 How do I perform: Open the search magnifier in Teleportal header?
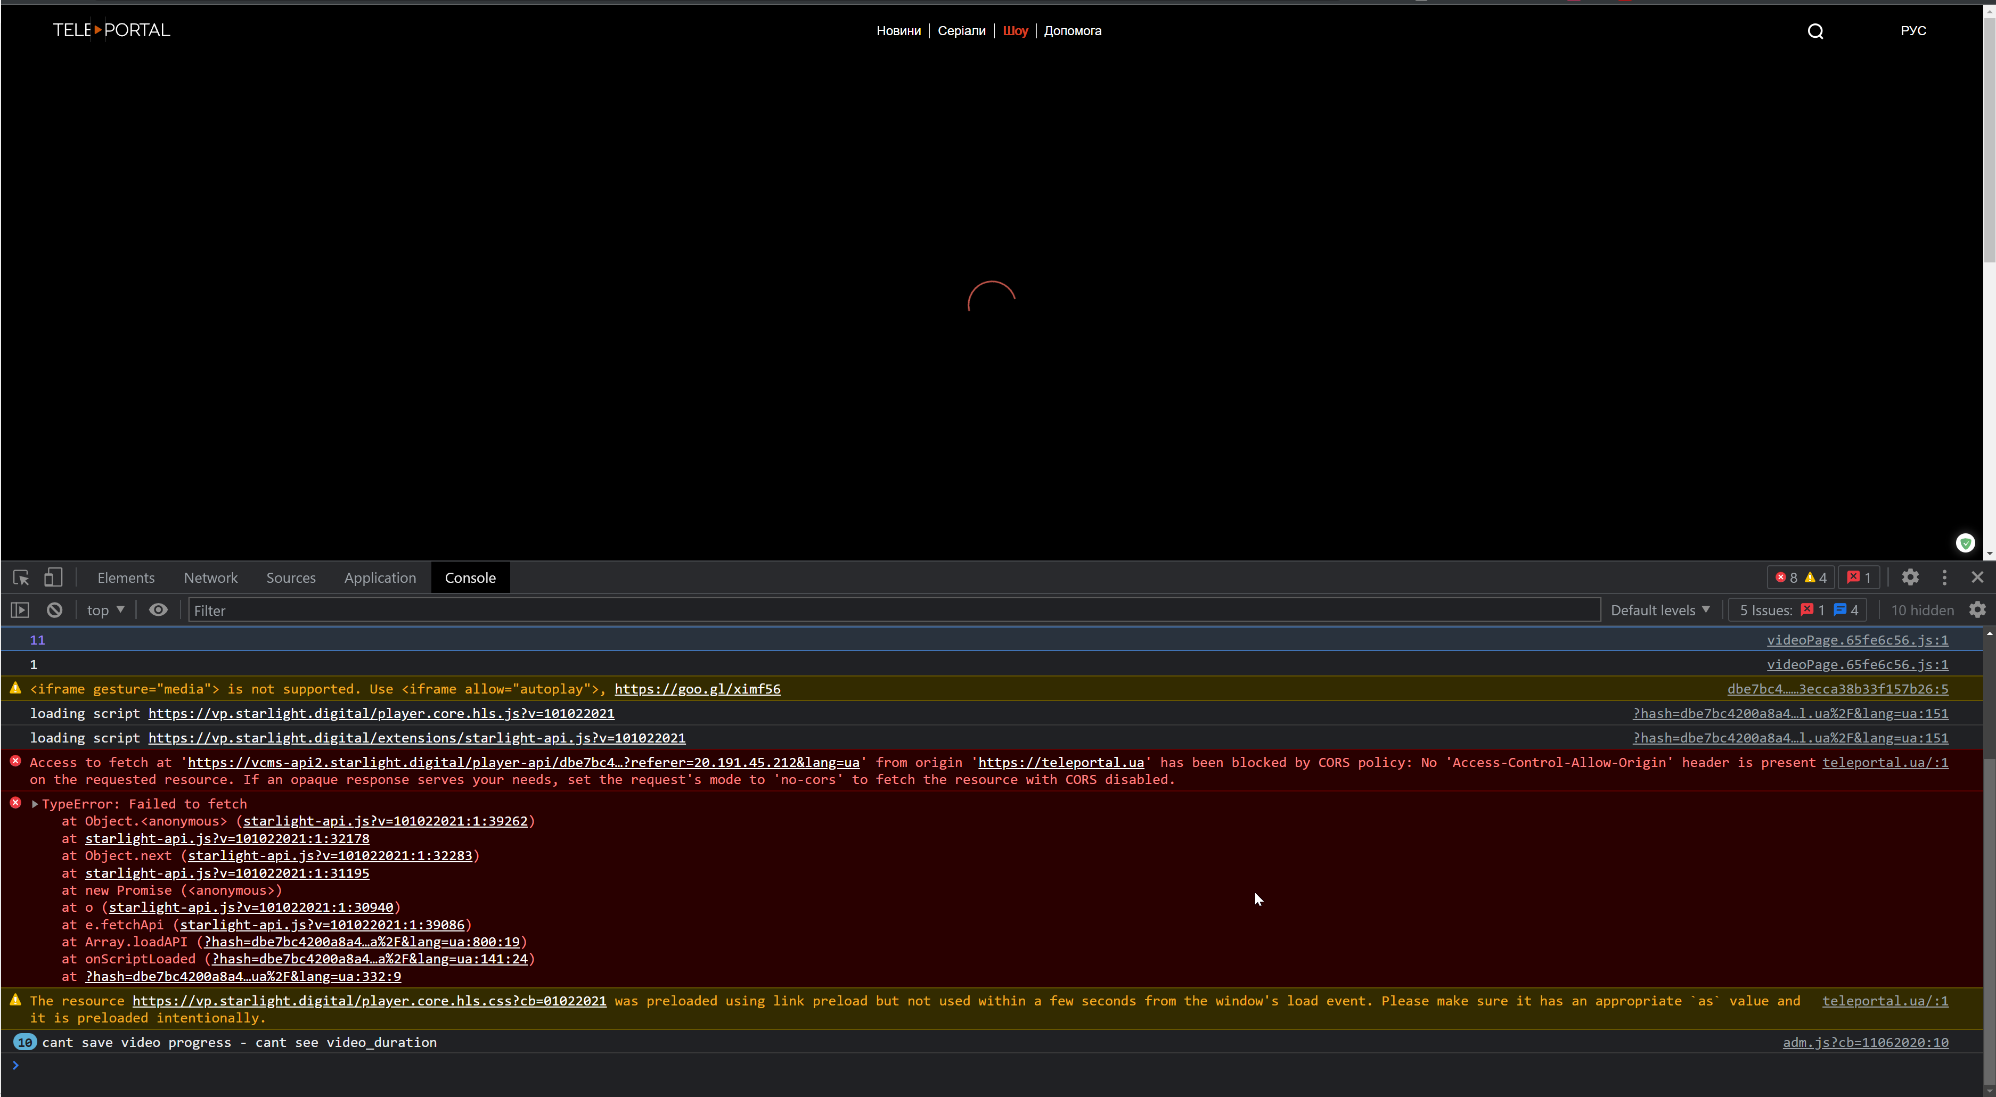[1816, 31]
